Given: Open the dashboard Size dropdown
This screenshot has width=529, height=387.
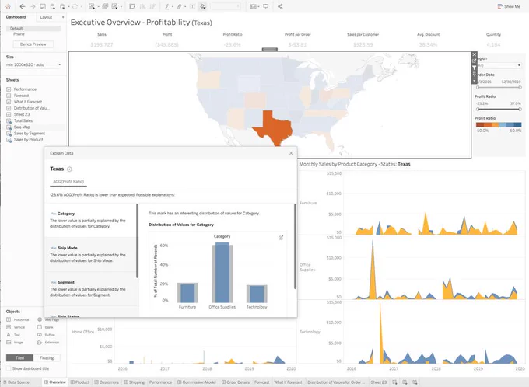Looking at the screenshot, I should (x=33, y=64).
